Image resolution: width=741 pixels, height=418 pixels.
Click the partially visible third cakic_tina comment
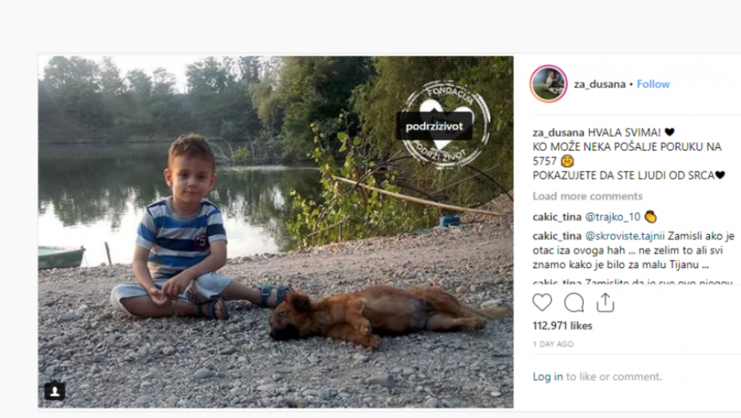click(x=621, y=281)
